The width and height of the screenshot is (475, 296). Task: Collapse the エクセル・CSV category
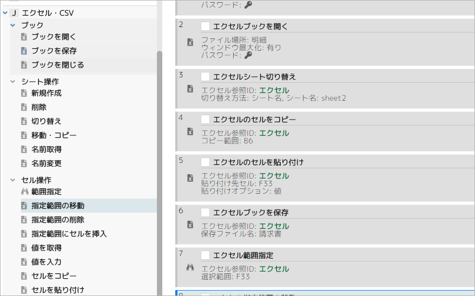(x=5, y=12)
